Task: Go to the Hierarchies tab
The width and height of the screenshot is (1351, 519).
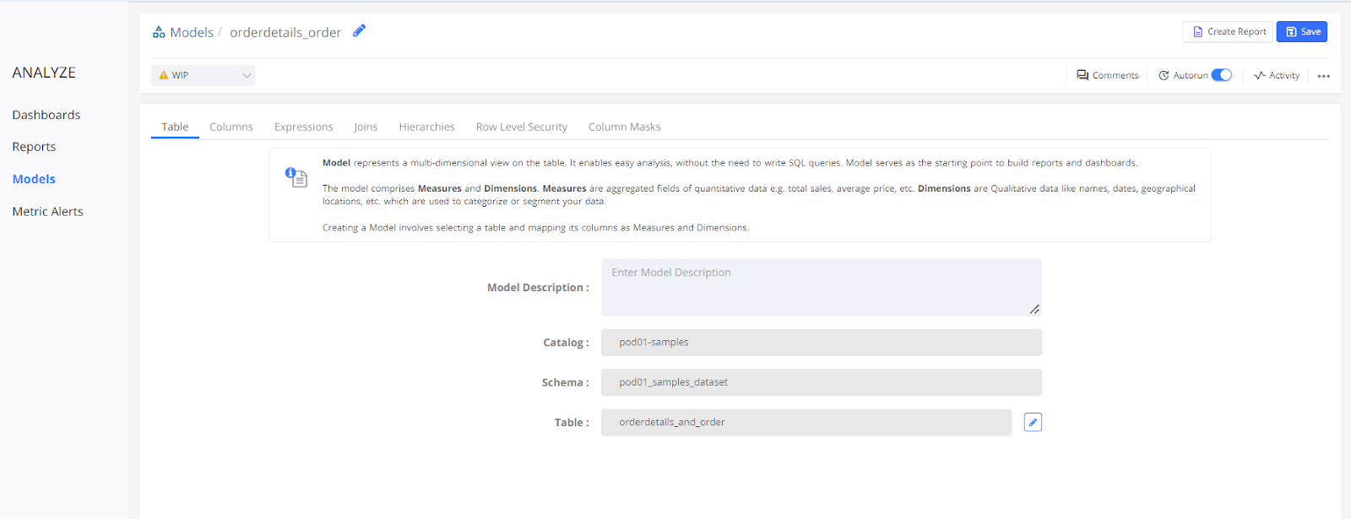Action: coord(426,127)
